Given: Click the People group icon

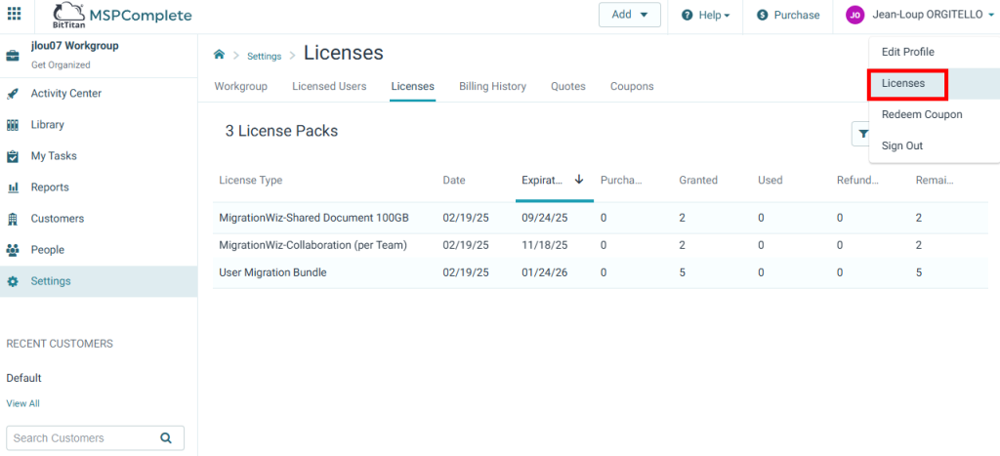Looking at the screenshot, I should point(13,250).
